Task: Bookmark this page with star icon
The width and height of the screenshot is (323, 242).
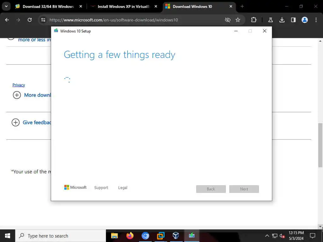Action: (238, 20)
